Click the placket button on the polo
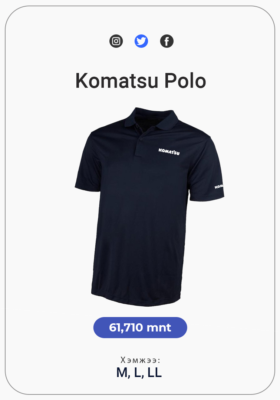The width and height of the screenshot is (280, 400). tap(141, 139)
